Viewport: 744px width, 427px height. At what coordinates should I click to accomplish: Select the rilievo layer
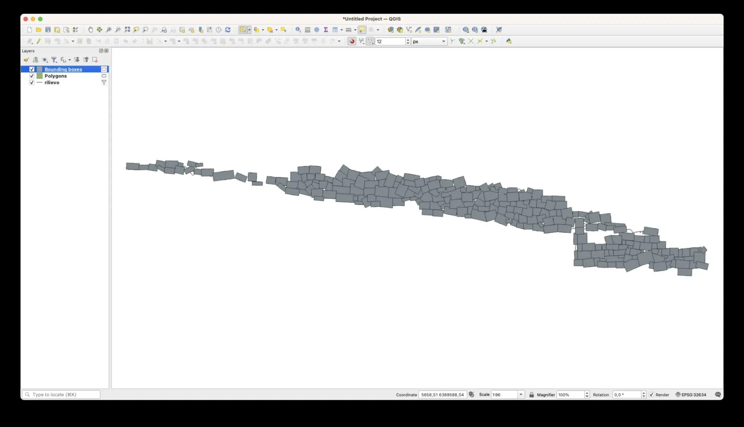52,83
